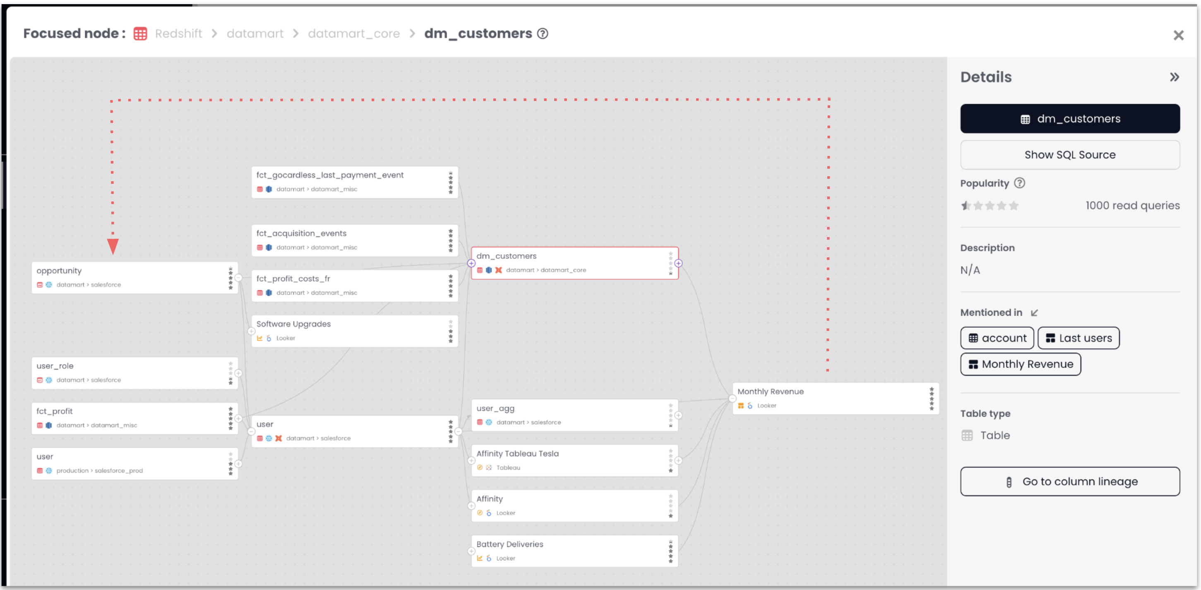
Task: Click the Tableau icon under Affinity Tableau Tesla
Action: click(489, 468)
